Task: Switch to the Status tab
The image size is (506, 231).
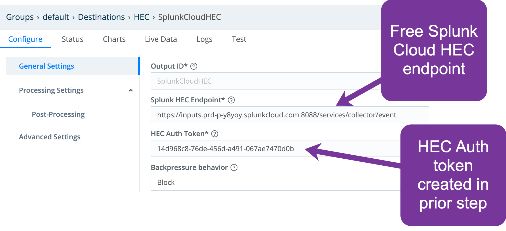Action: (72, 39)
